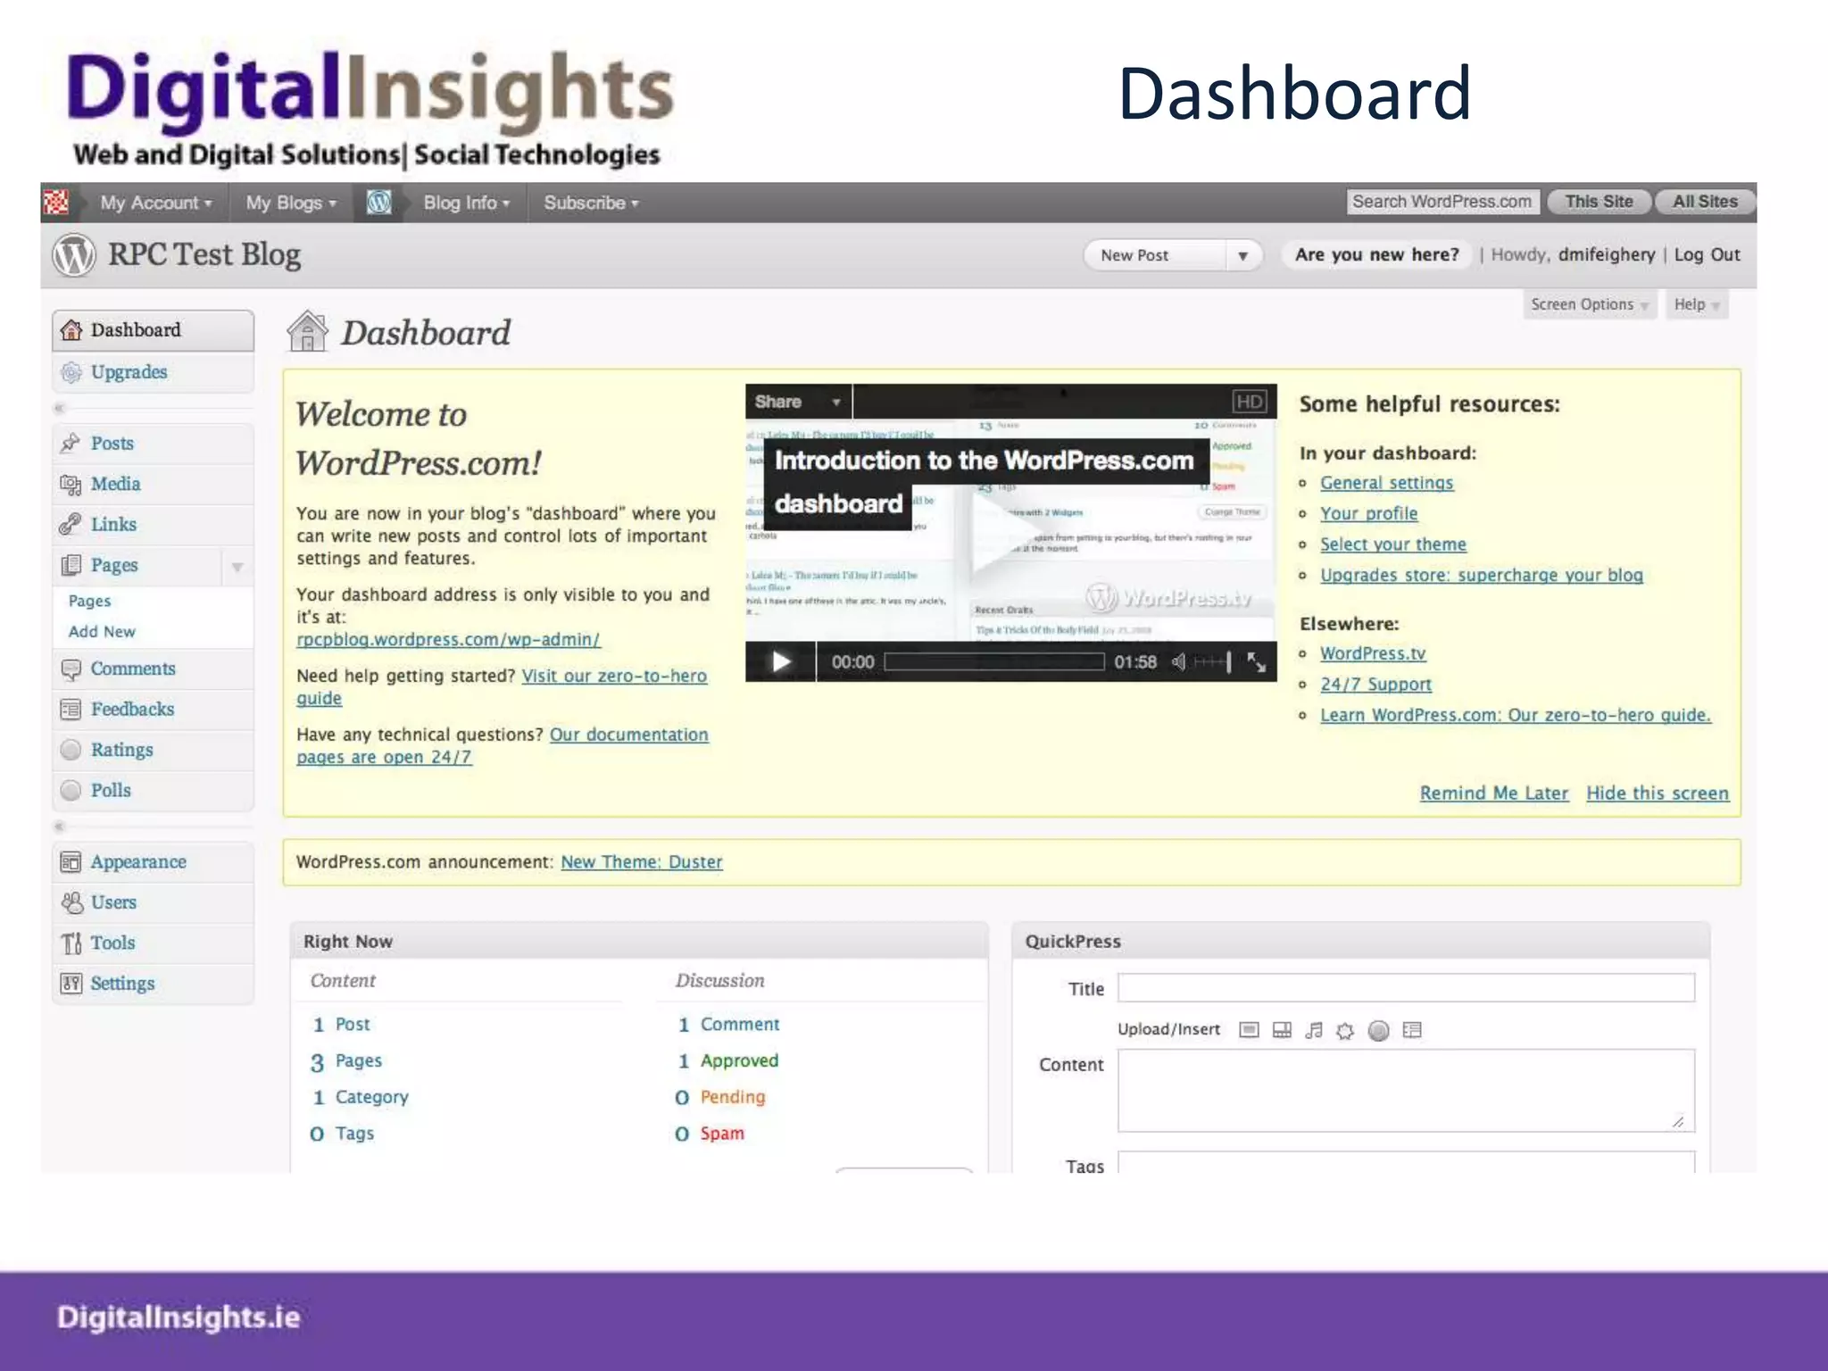Open the My Blogs dropdown menu

click(x=291, y=204)
